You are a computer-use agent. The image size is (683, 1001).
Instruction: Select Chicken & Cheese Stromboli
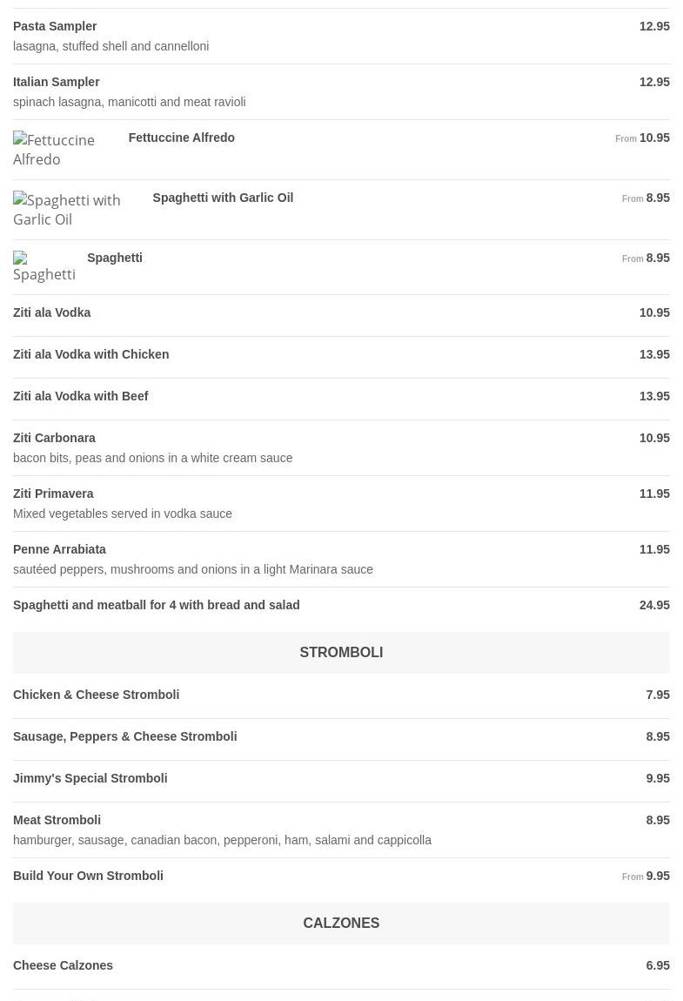coord(97,695)
